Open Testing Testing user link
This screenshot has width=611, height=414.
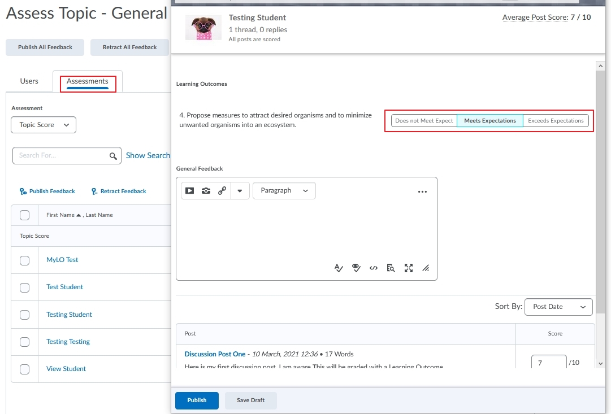pos(68,342)
